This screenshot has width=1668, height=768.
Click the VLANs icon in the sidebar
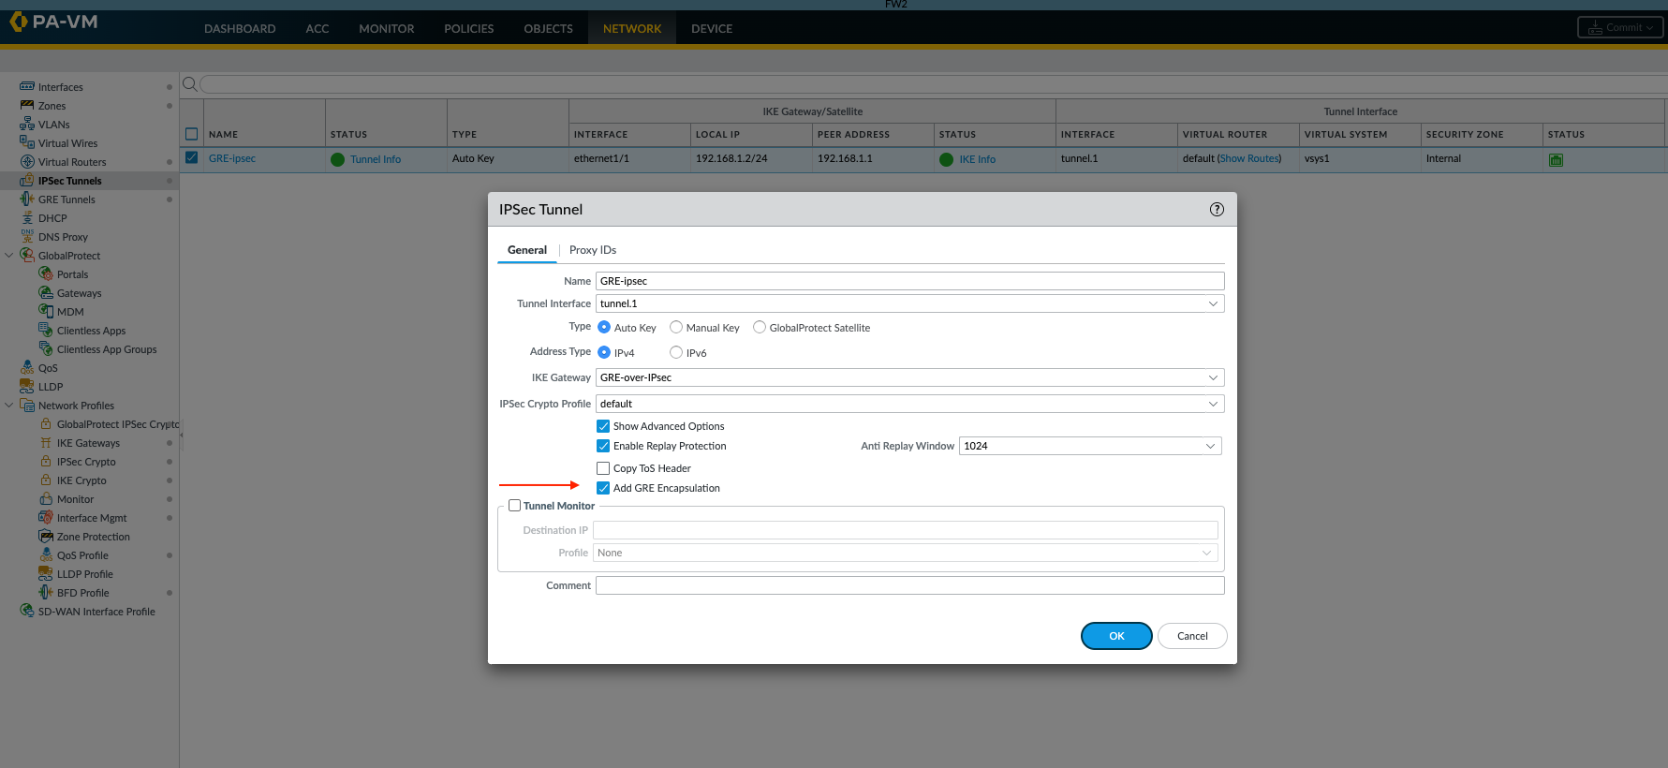click(27, 124)
